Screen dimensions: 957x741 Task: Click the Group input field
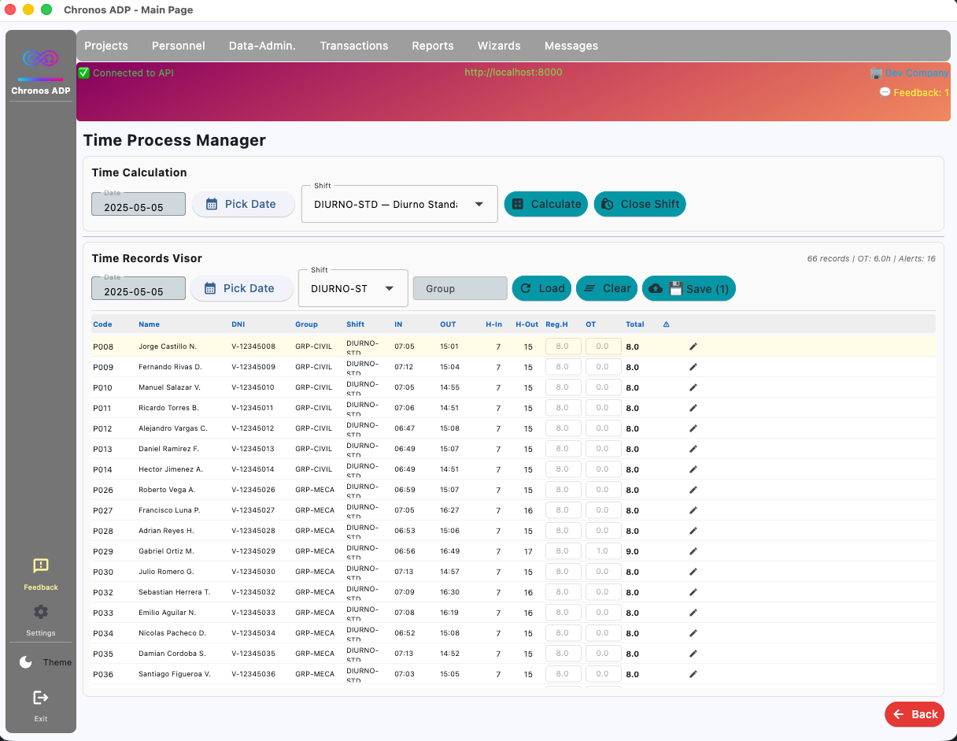460,288
